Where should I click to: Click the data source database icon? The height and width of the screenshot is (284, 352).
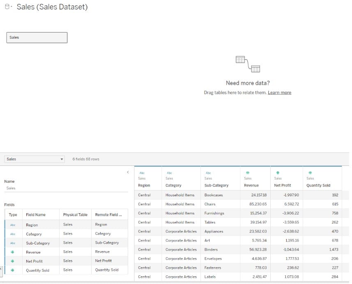pyautogui.click(x=7, y=7)
